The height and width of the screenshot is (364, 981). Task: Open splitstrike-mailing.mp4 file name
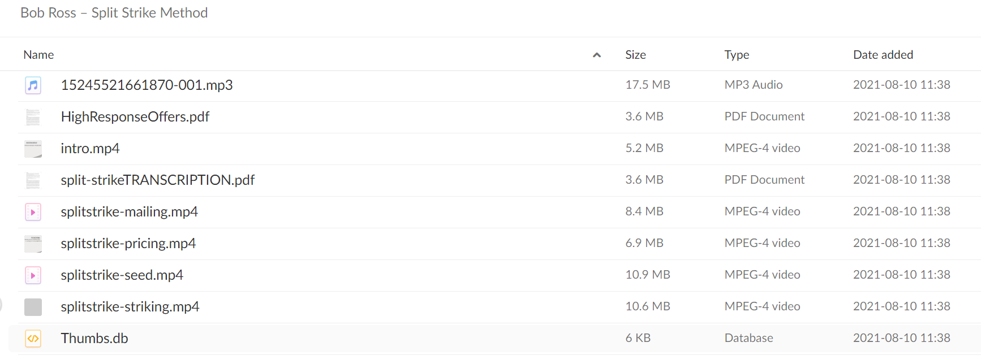coord(129,211)
